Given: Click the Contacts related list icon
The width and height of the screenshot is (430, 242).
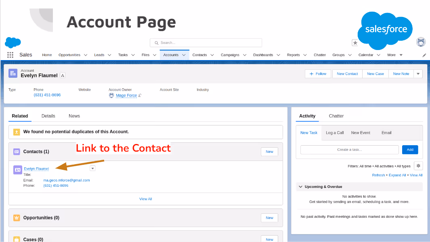Looking at the screenshot, I should point(17,152).
